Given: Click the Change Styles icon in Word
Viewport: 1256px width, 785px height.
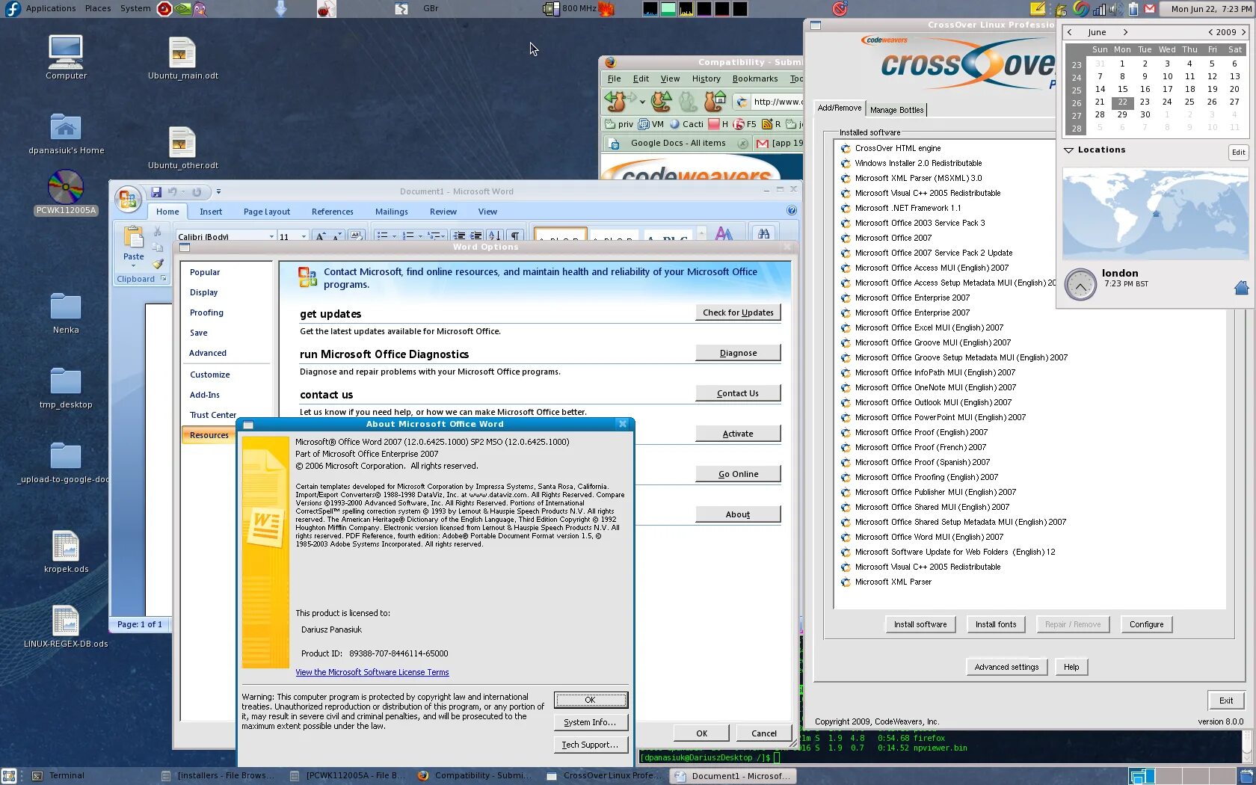Looking at the screenshot, I should pyautogui.click(x=724, y=233).
